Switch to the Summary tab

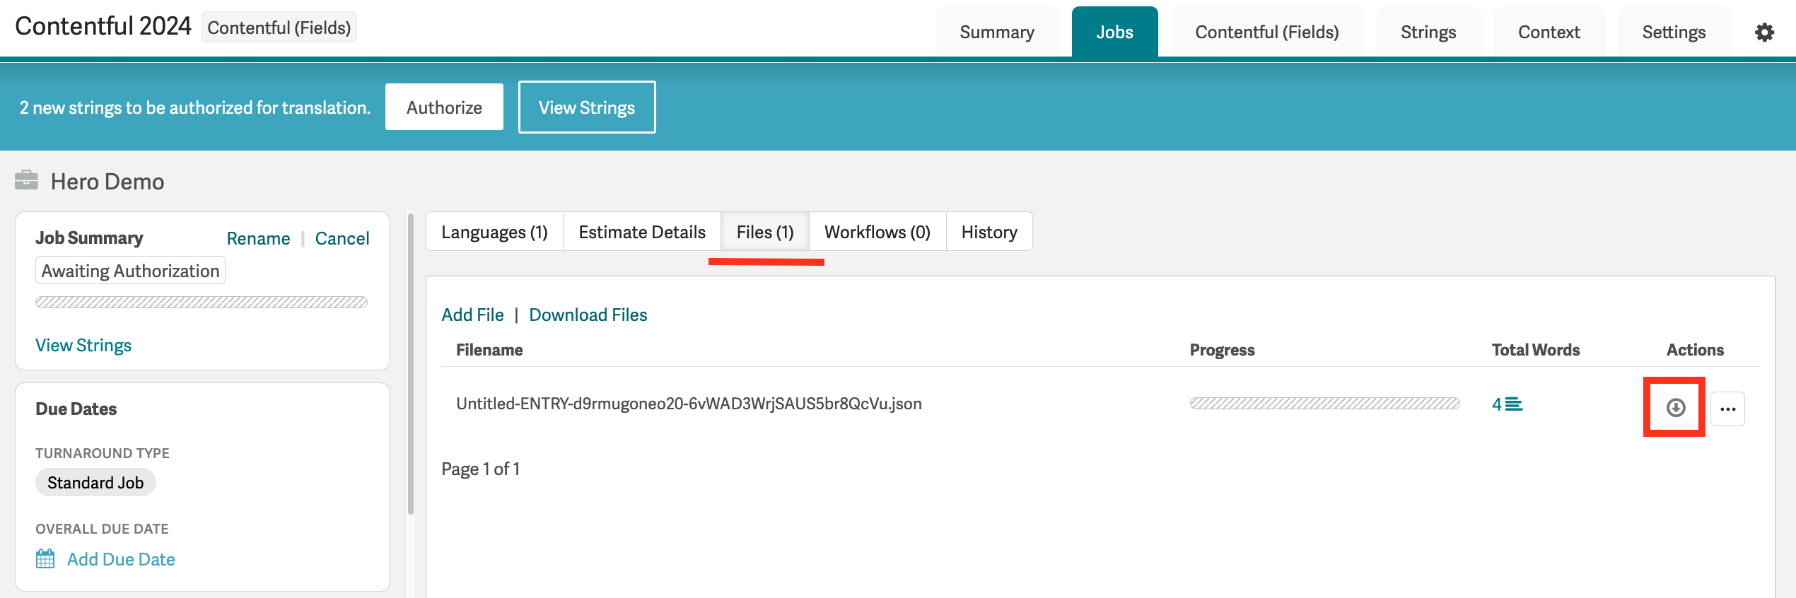tap(996, 33)
